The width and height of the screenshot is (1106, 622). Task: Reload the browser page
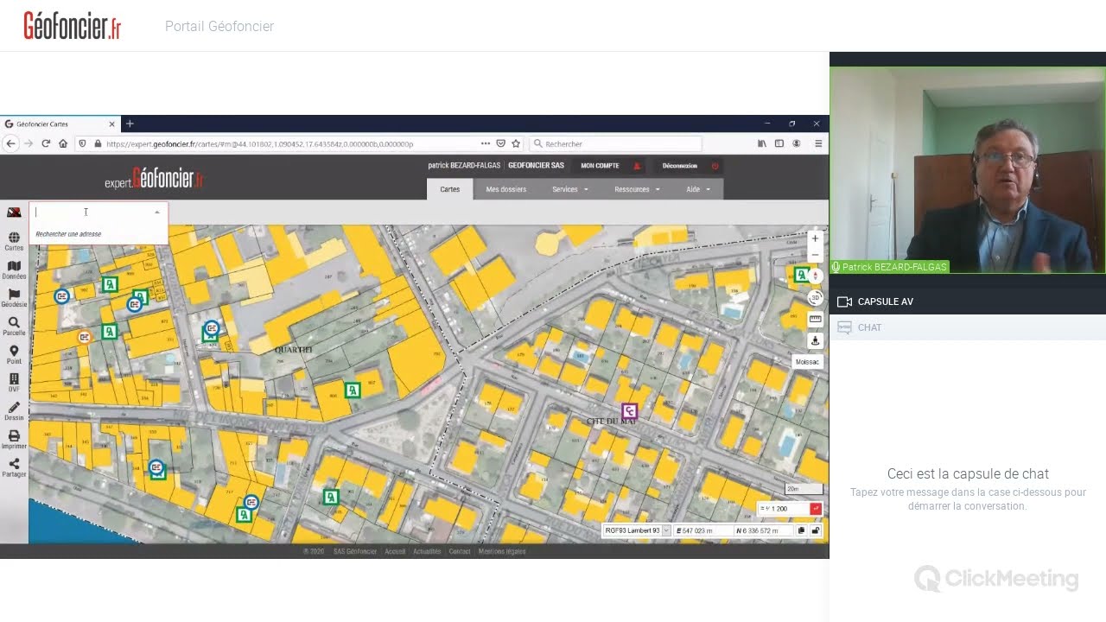pos(46,143)
